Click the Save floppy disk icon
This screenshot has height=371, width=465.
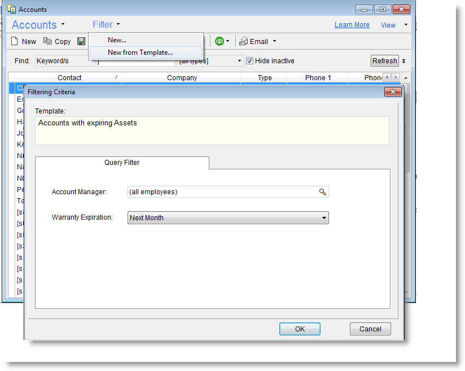[81, 41]
